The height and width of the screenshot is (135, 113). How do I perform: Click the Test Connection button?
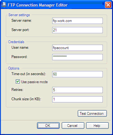pos(92,114)
